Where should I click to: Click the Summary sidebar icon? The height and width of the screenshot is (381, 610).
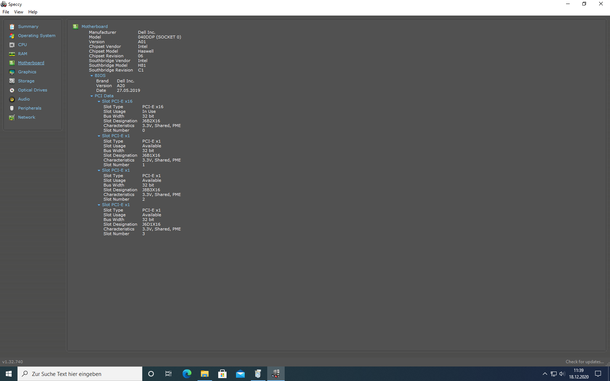pos(12,27)
